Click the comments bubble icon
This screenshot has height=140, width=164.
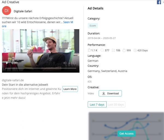[x=102, y=50]
